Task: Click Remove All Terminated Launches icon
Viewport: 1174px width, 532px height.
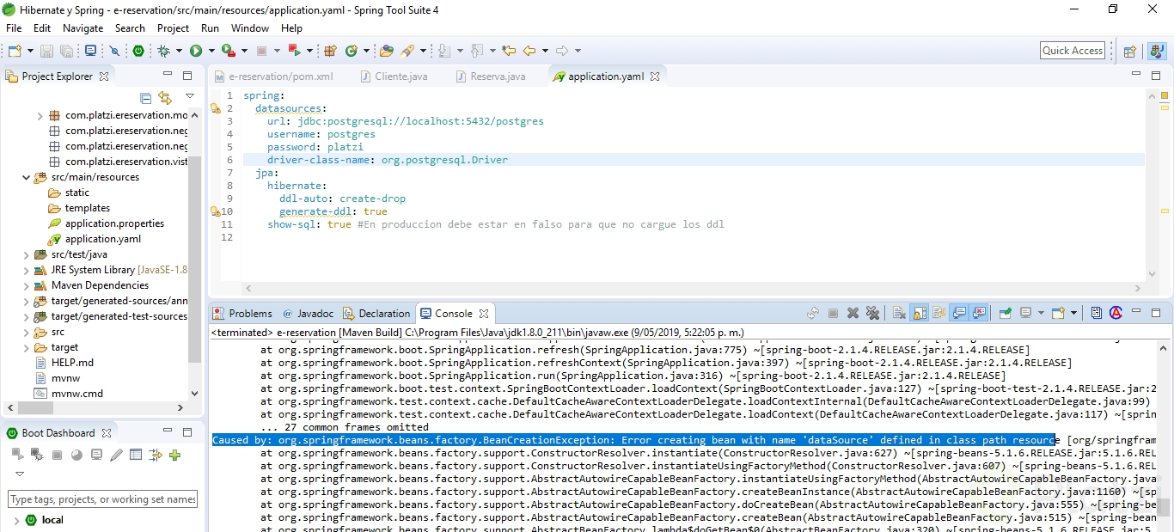Action: click(x=873, y=314)
